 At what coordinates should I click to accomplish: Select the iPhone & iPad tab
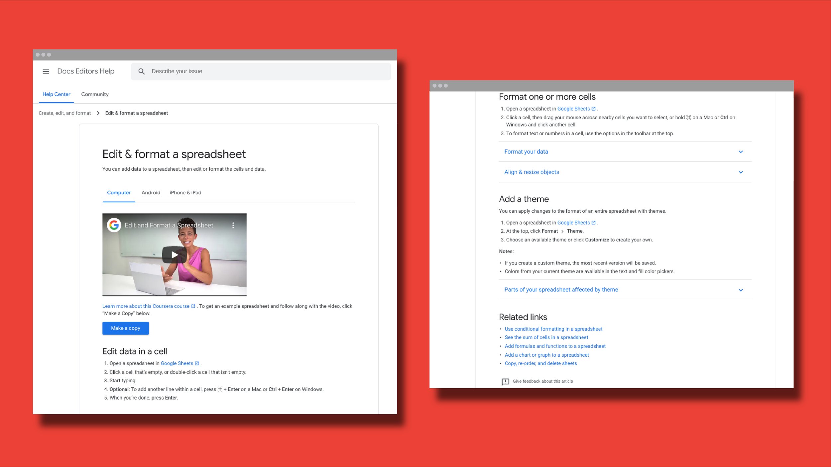point(185,193)
